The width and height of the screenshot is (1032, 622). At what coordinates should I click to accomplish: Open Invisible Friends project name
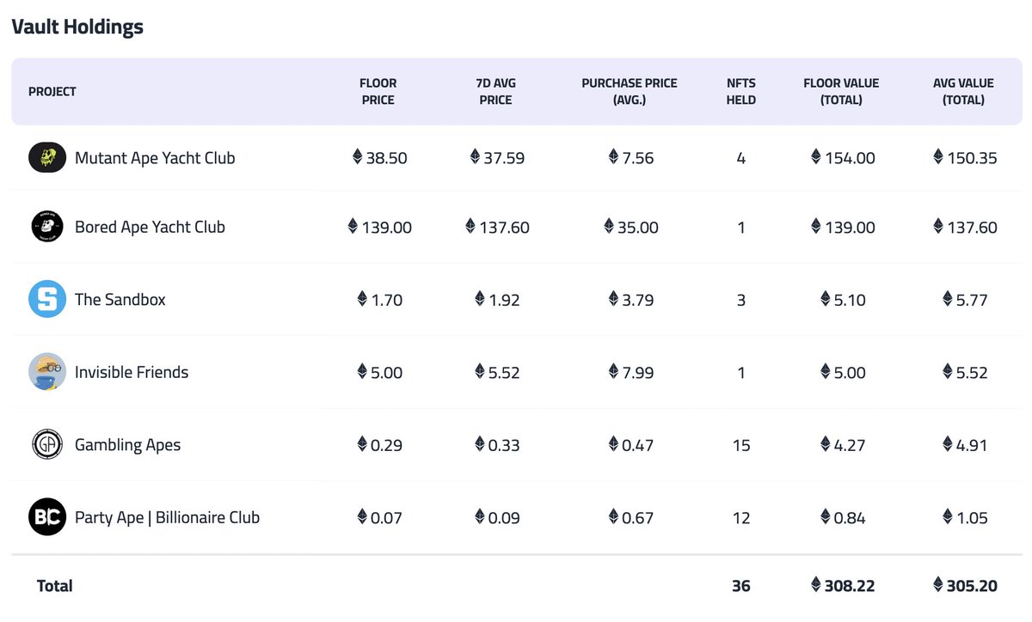pyautogui.click(x=132, y=372)
